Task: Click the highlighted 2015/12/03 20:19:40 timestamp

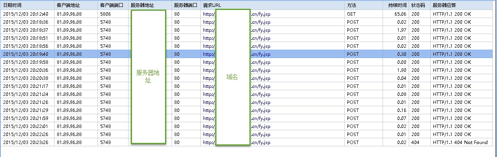Action: point(26,54)
